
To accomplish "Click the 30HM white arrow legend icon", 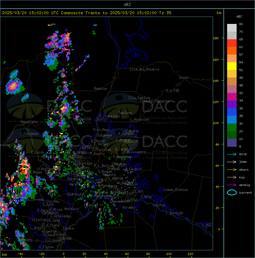I will pyautogui.click(x=232, y=162).
